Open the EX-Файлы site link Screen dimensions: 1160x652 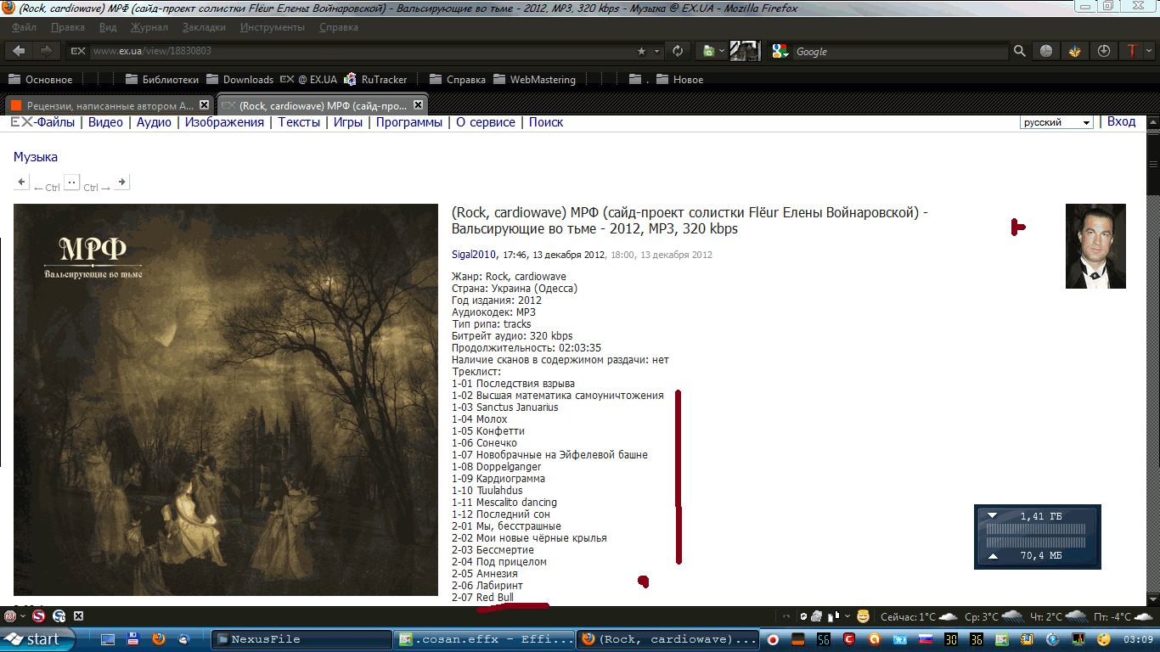coord(44,122)
